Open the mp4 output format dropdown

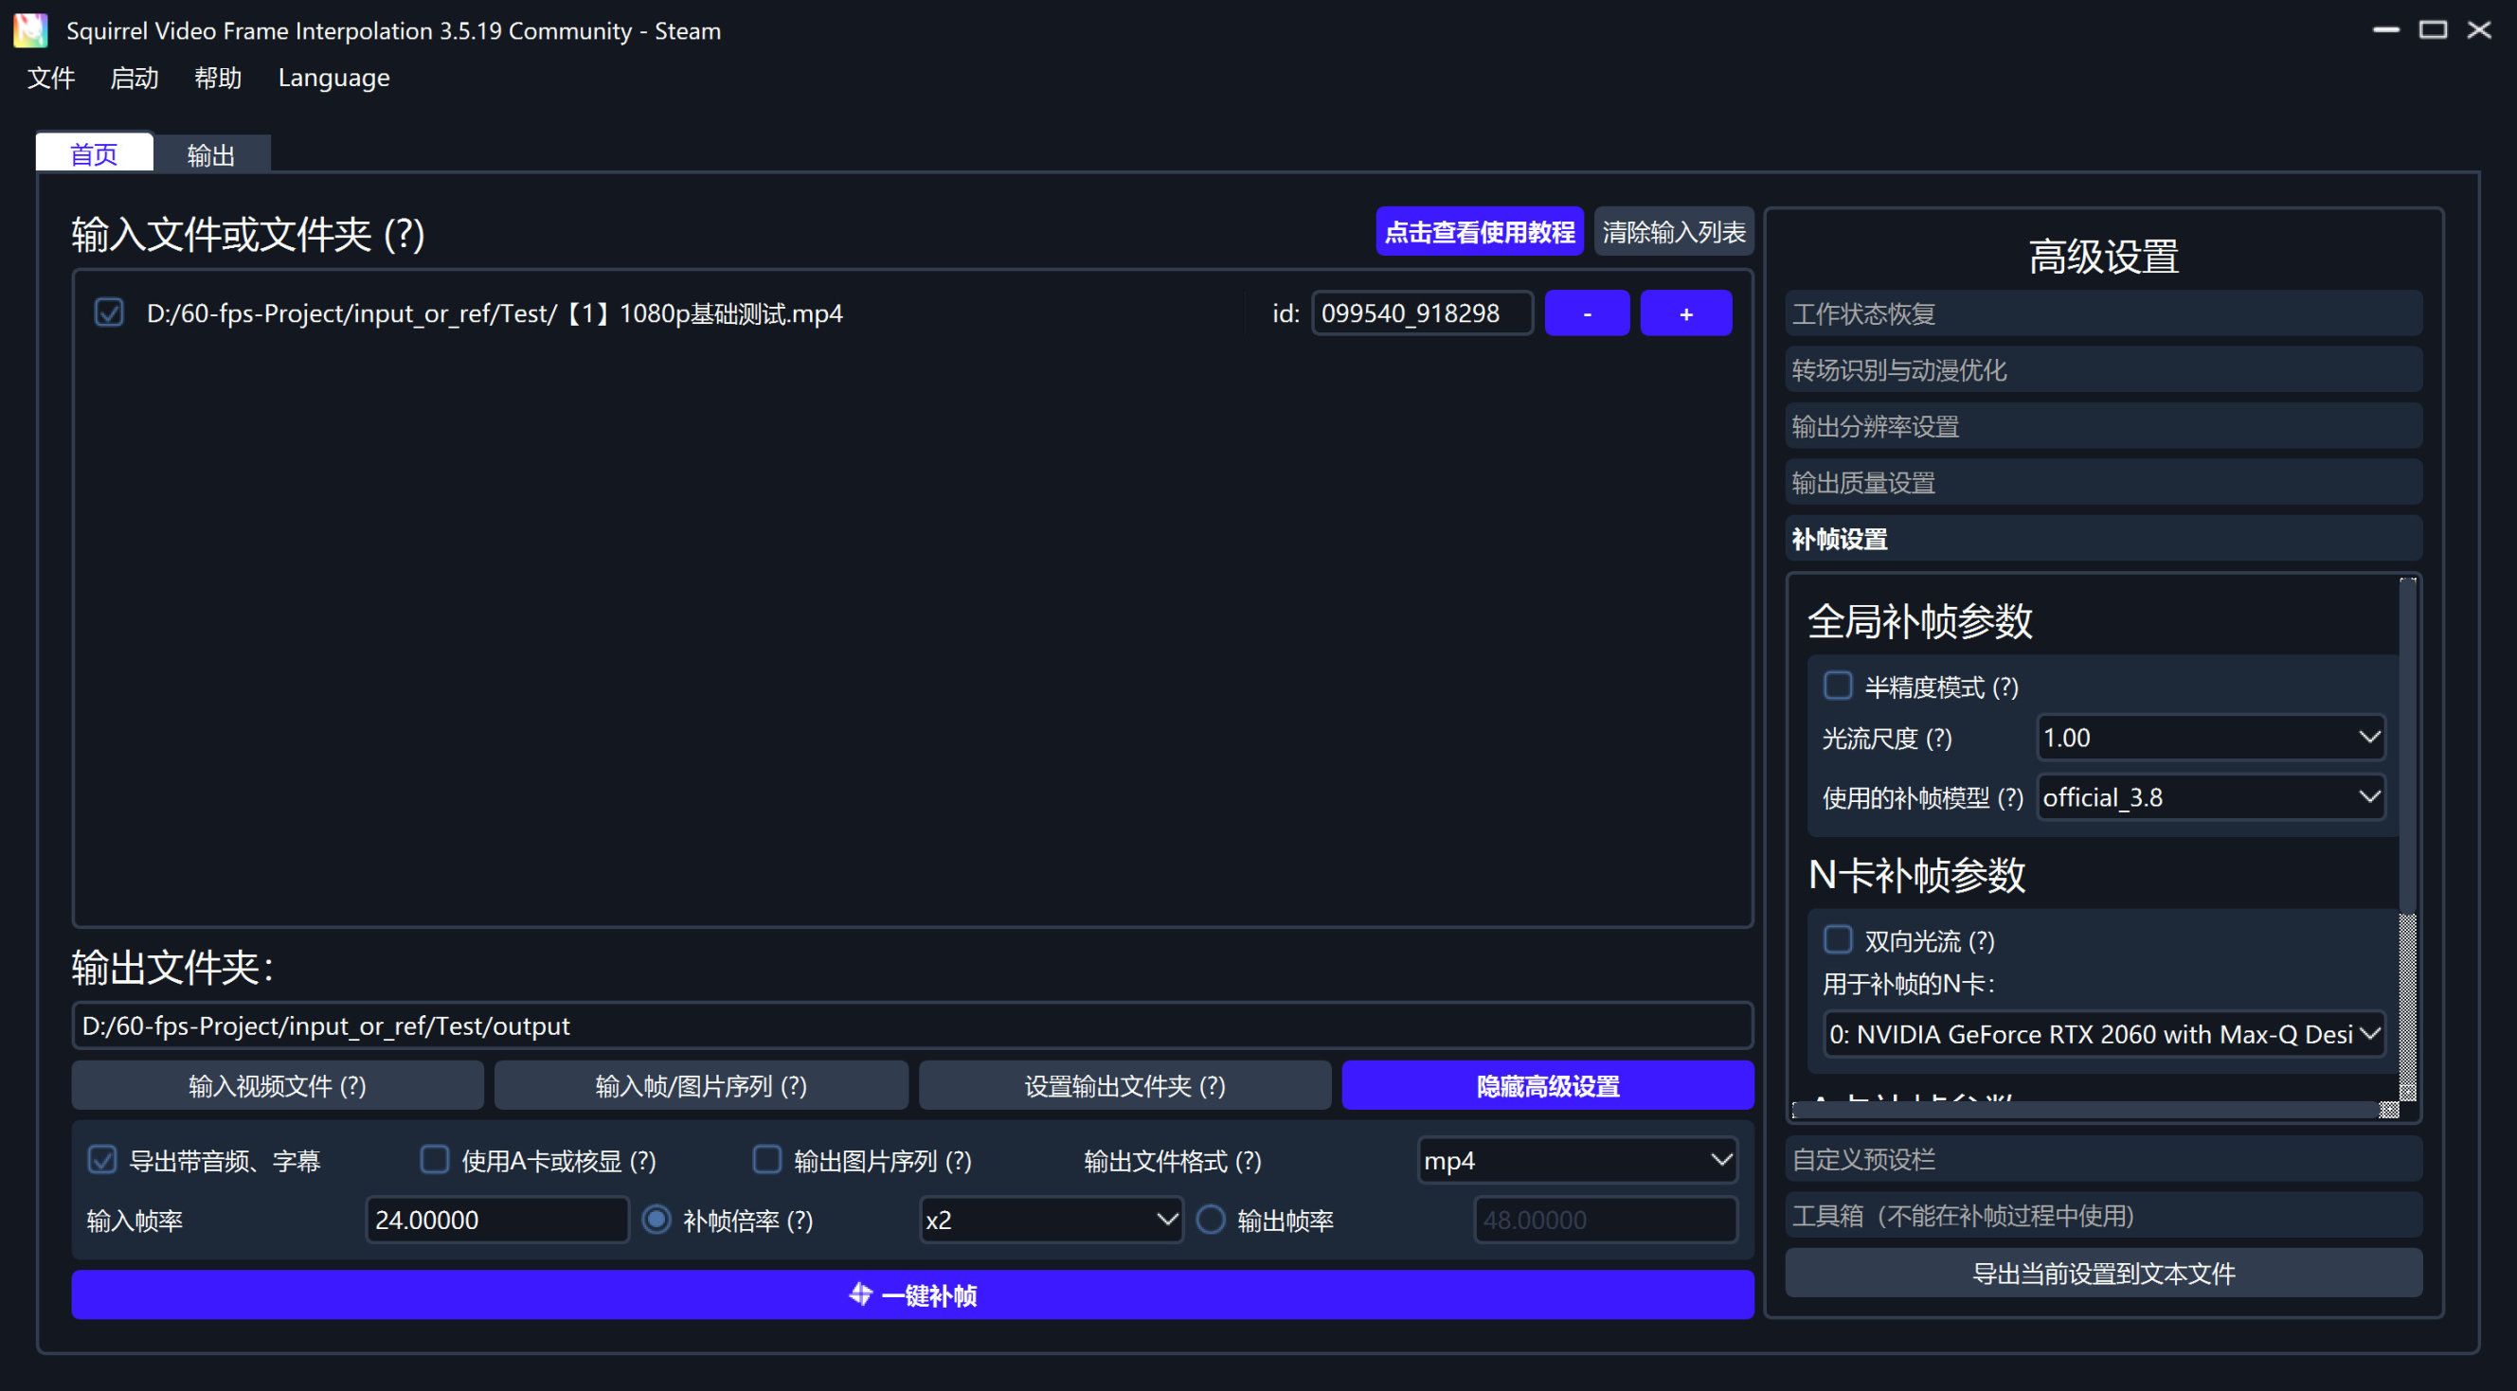pyautogui.click(x=1577, y=1160)
